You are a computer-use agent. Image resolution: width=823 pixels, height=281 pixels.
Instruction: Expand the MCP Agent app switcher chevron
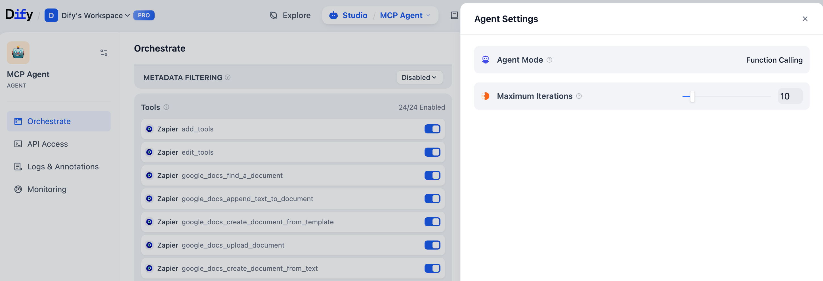428,15
